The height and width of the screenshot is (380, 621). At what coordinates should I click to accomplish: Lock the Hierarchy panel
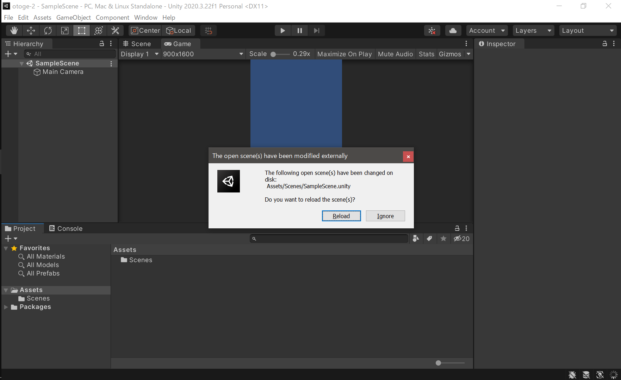click(102, 44)
